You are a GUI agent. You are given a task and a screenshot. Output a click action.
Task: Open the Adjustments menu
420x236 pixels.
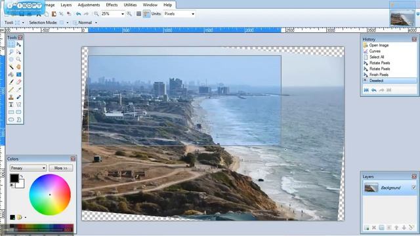[89, 5]
